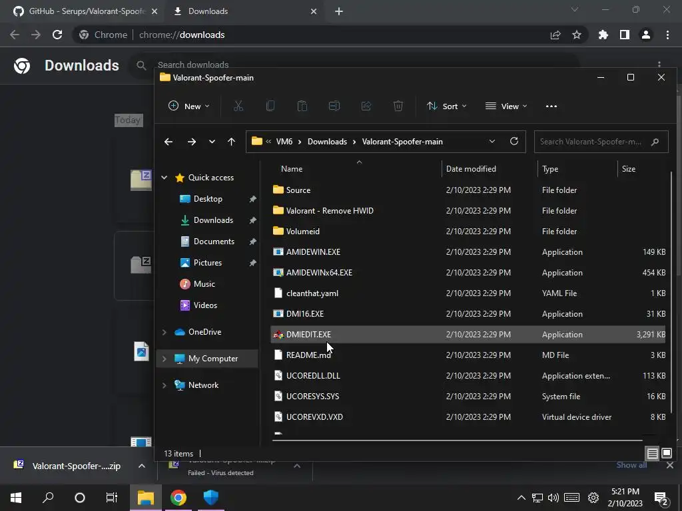Go forward in File Explorer history
The image size is (682, 511).
[x=191, y=142]
